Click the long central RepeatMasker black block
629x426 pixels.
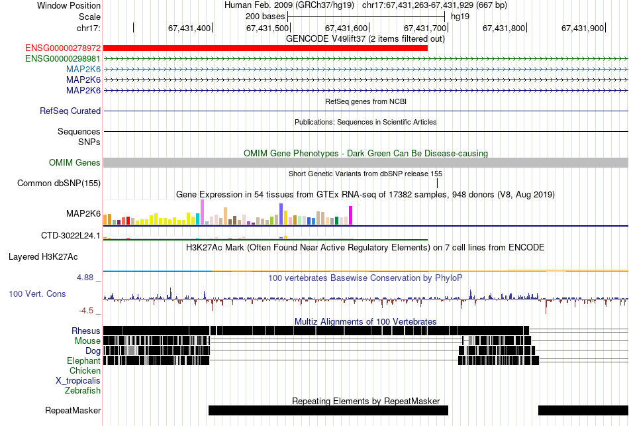[328, 410]
